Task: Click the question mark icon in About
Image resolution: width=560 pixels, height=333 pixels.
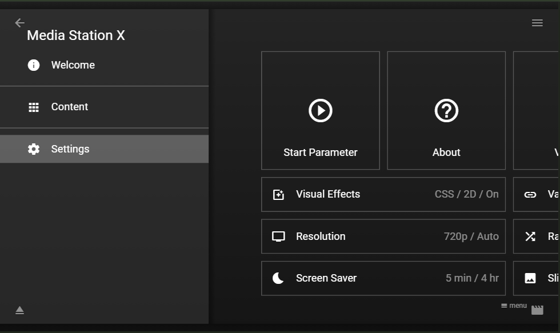Action: coord(446,110)
